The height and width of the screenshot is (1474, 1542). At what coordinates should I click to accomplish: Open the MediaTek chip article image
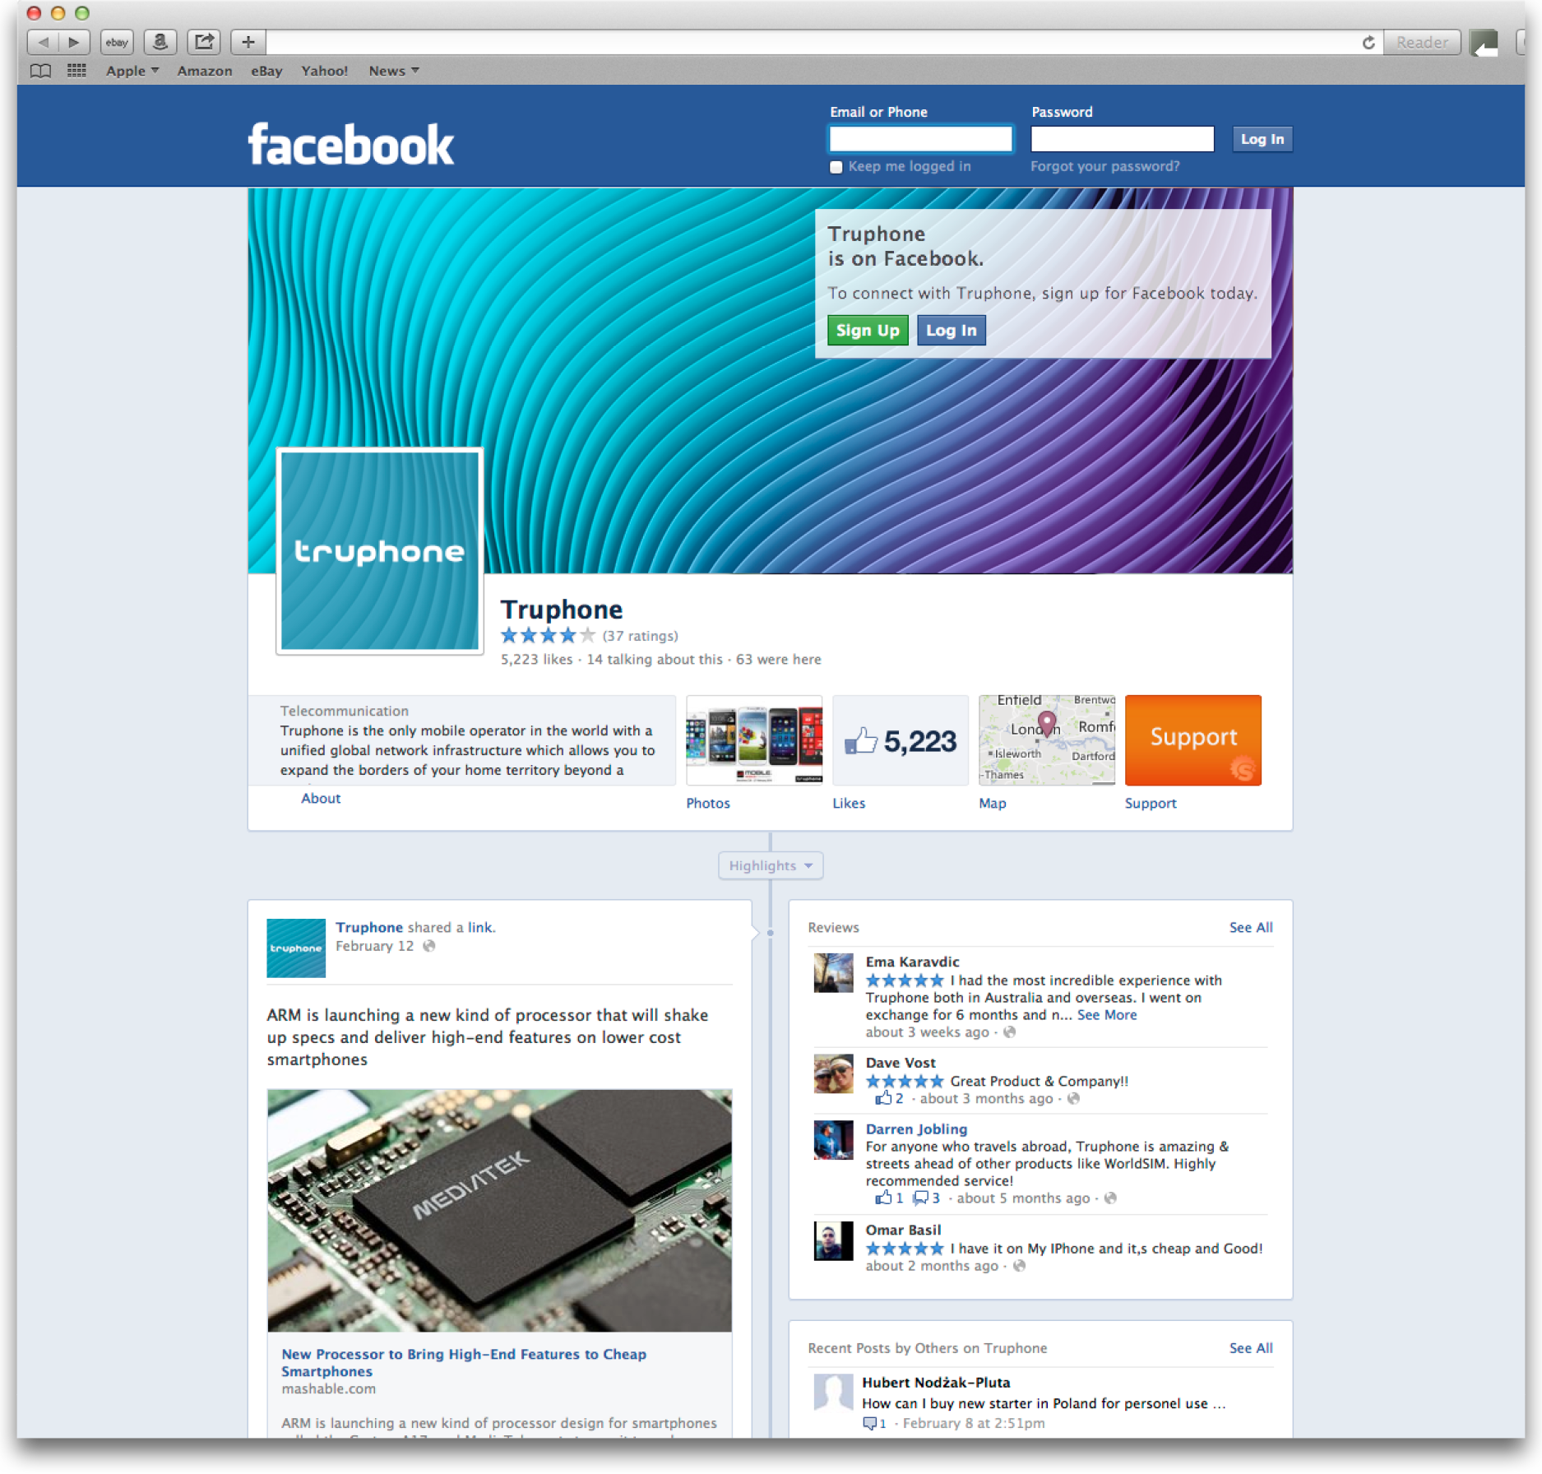click(499, 1211)
